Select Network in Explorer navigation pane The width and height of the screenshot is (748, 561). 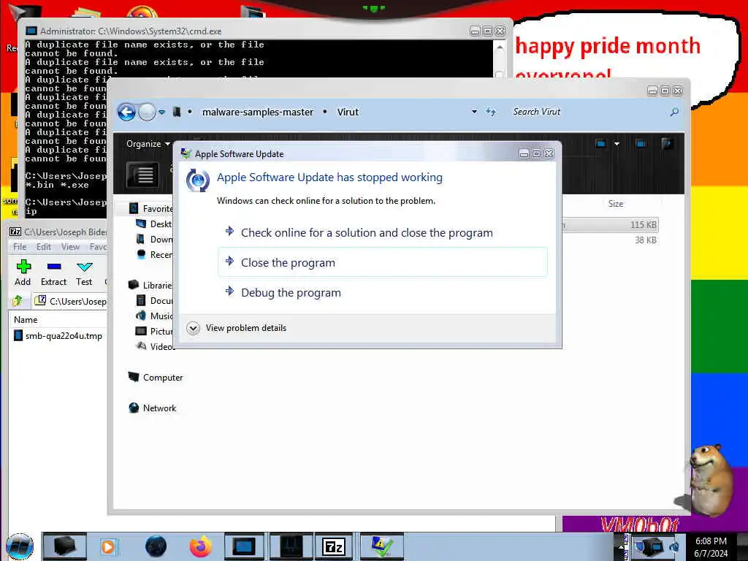tap(152, 408)
